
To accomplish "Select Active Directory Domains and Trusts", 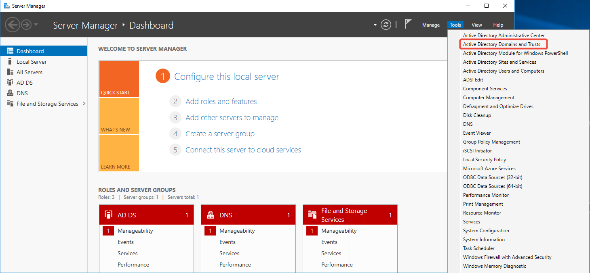I will tap(501, 44).
